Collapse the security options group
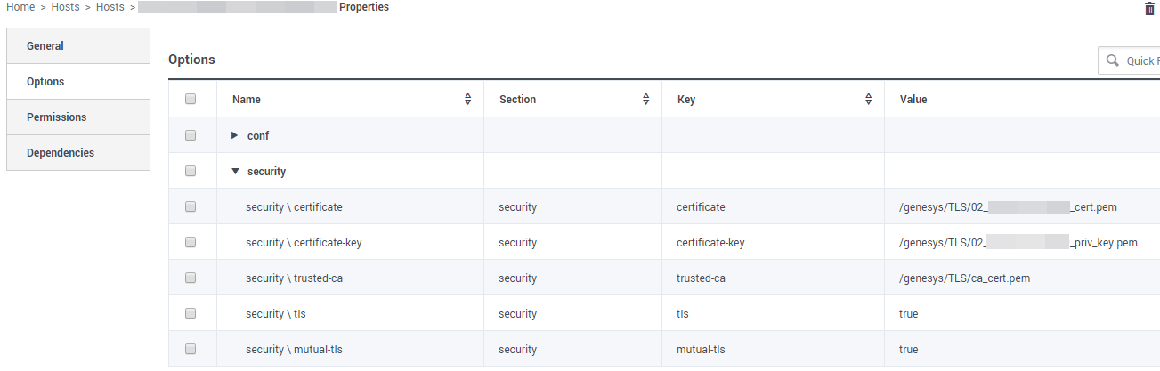The height and width of the screenshot is (371, 1160). click(235, 171)
